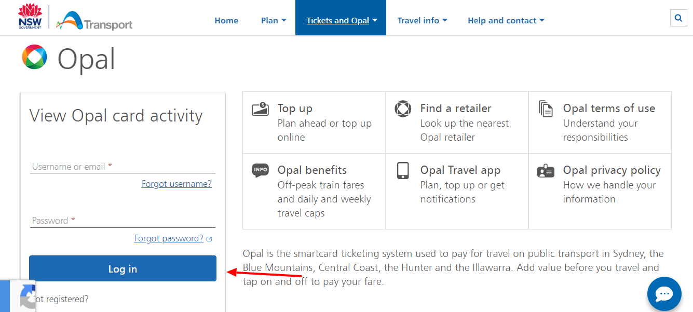Open the Forgot username? link
This screenshot has width=693, height=312.
click(x=176, y=183)
